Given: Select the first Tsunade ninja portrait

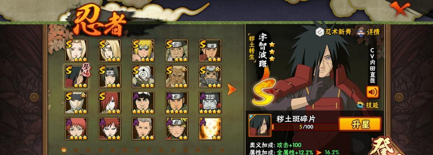Looking at the screenshot, I should click(x=76, y=50).
